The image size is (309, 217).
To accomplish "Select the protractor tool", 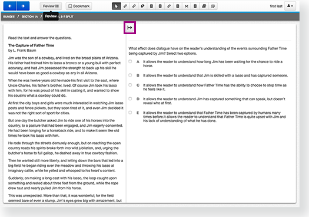I will point(142,6).
